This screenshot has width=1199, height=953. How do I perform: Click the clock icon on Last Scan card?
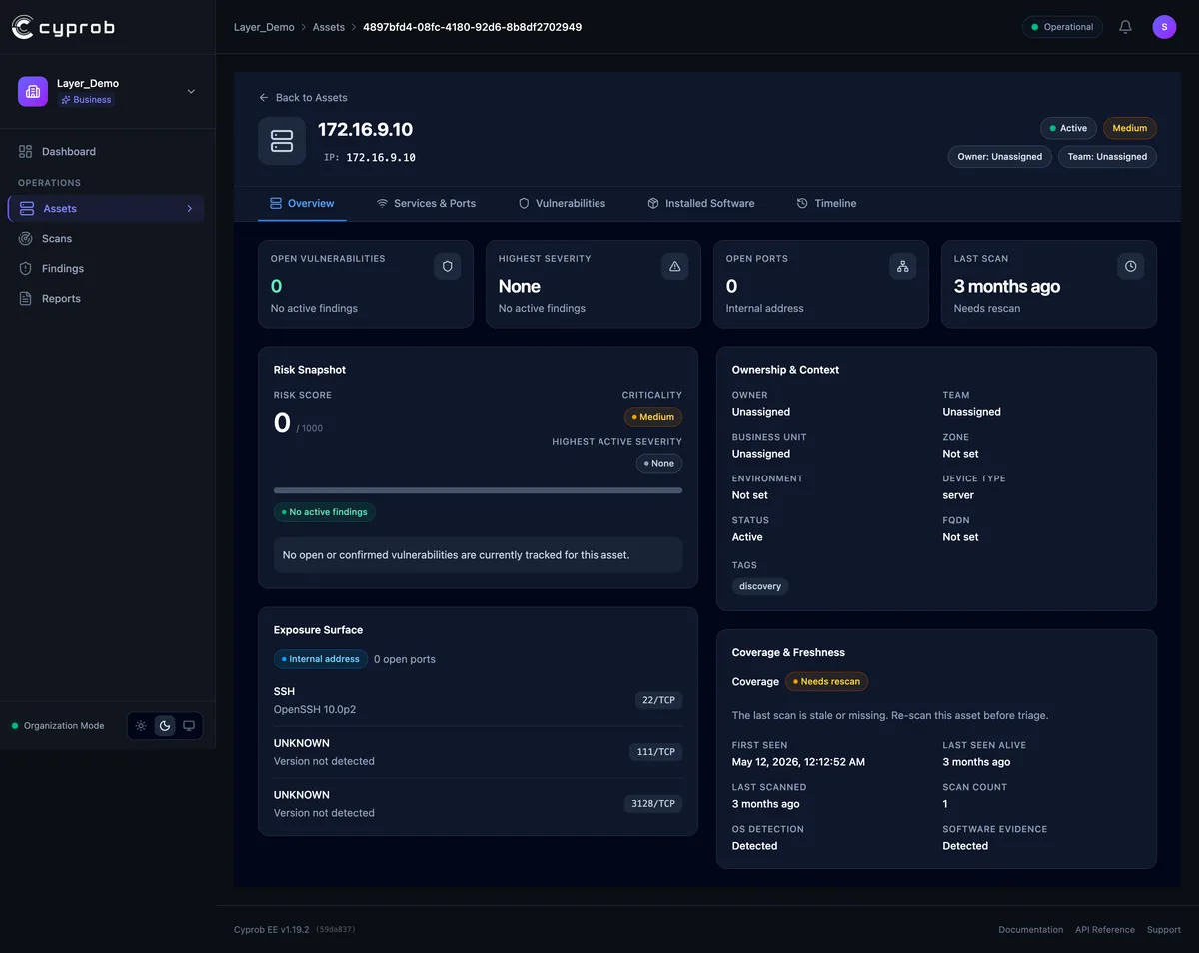(x=1130, y=266)
